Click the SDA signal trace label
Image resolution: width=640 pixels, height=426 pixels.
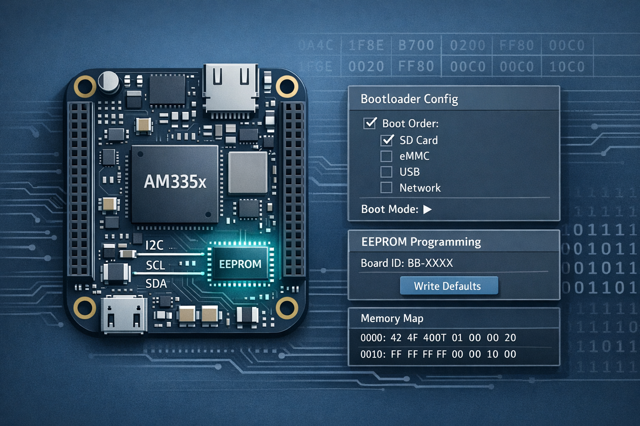(x=157, y=284)
